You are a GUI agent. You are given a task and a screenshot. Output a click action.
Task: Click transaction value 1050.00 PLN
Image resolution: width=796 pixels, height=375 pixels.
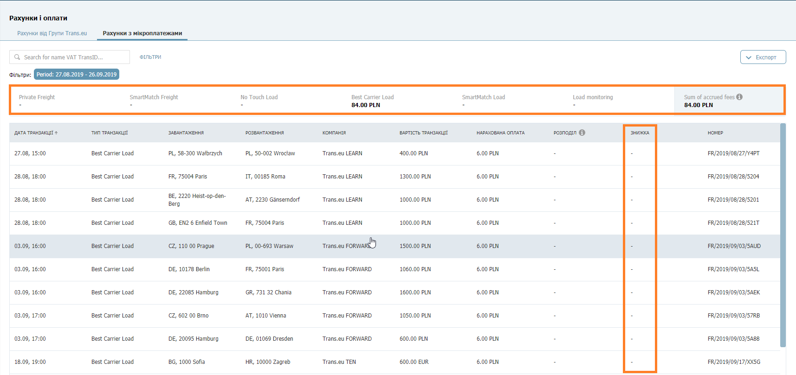coord(415,316)
